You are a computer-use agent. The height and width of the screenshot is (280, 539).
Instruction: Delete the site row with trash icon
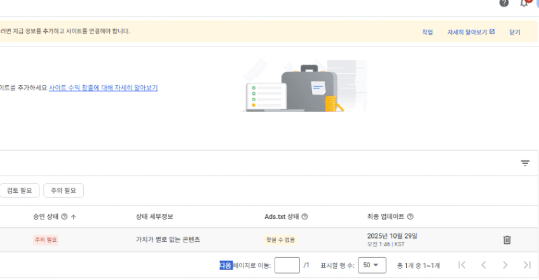click(507, 240)
